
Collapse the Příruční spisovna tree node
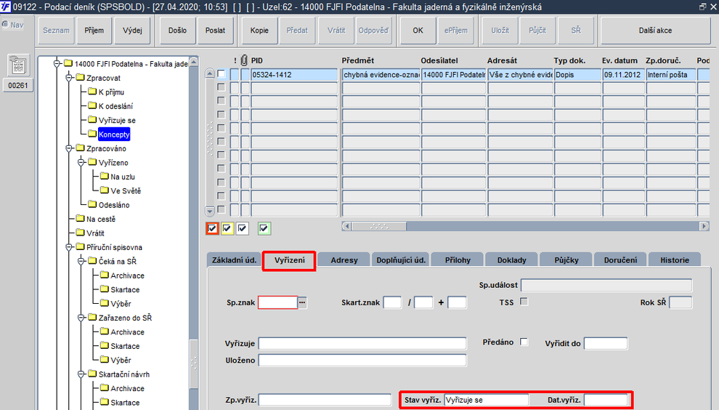click(69, 247)
